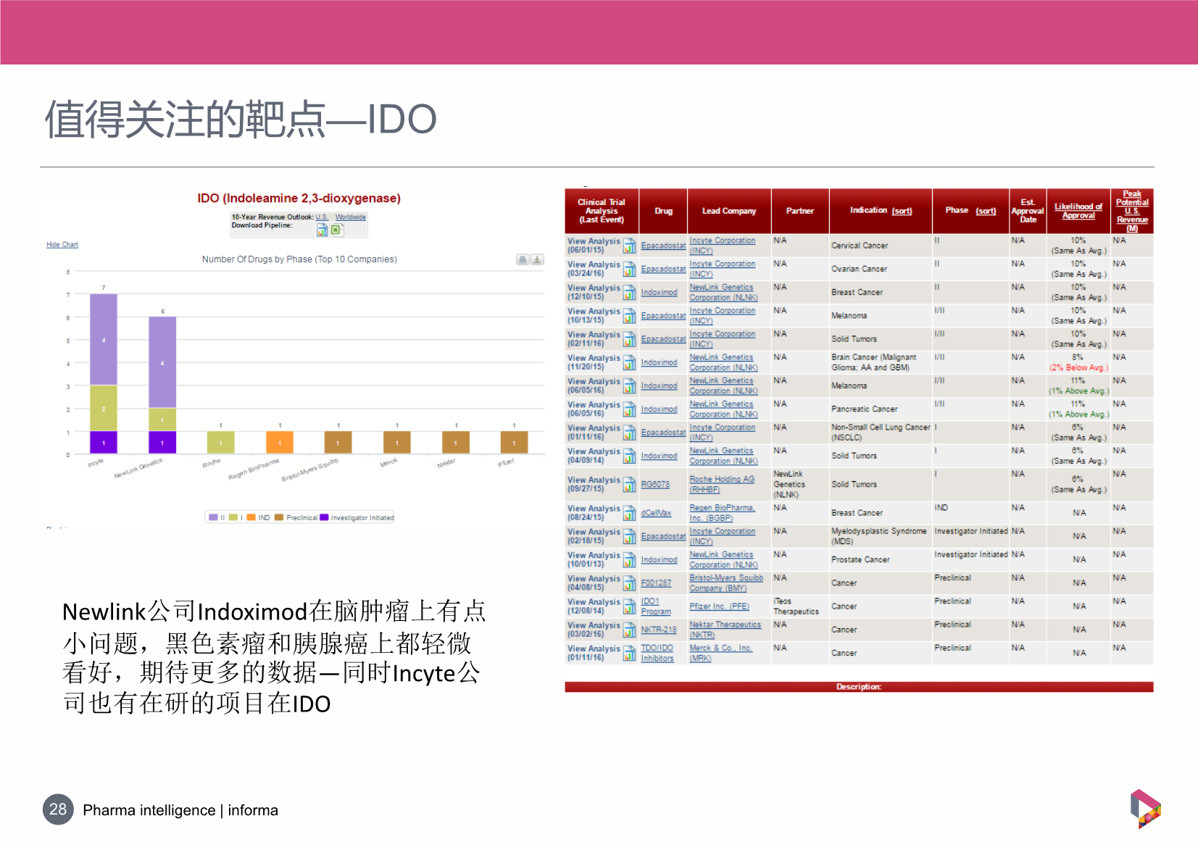Click the Lead Company column header
Screen dimensions: 1198x847
pos(729,211)
